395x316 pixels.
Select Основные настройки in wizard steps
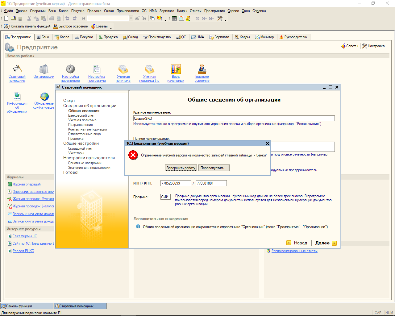(x=85, y=163)
